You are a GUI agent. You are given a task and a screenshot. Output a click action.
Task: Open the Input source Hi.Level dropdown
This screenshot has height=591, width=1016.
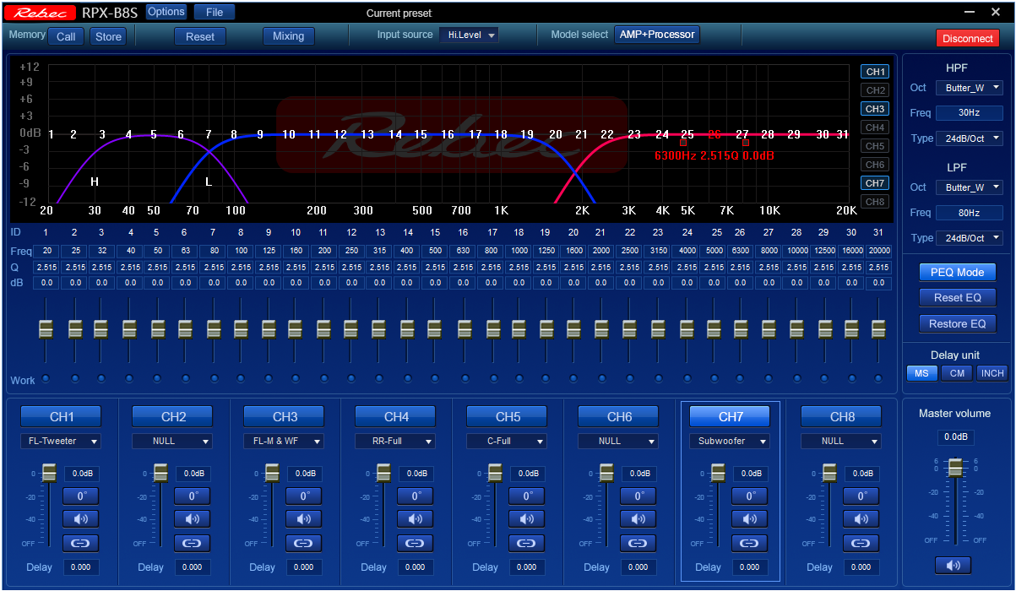click(470, 35)
